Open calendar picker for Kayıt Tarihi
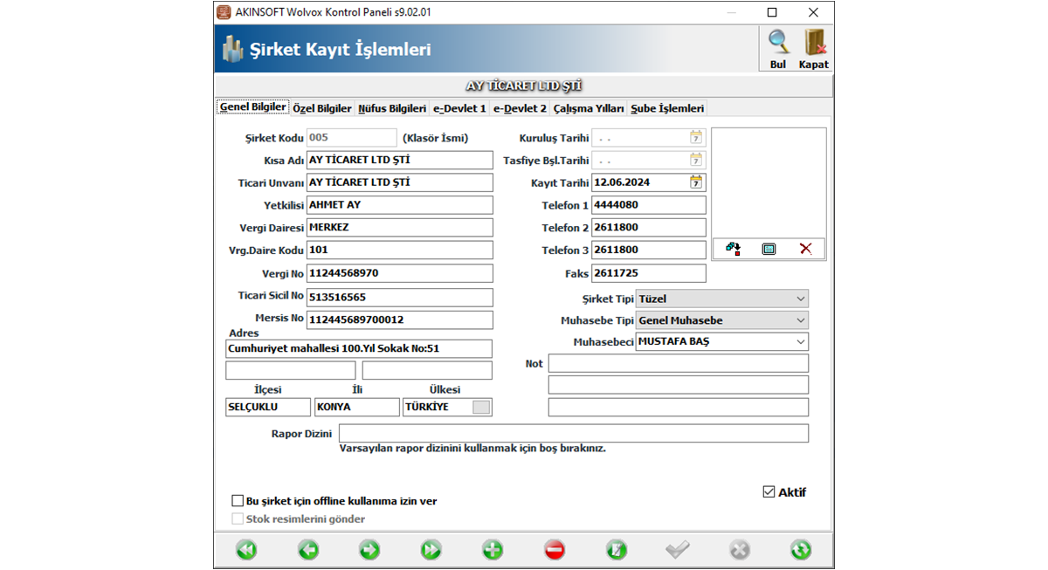This screenshot has height=570, width=1048. click(x=696, y=182)
